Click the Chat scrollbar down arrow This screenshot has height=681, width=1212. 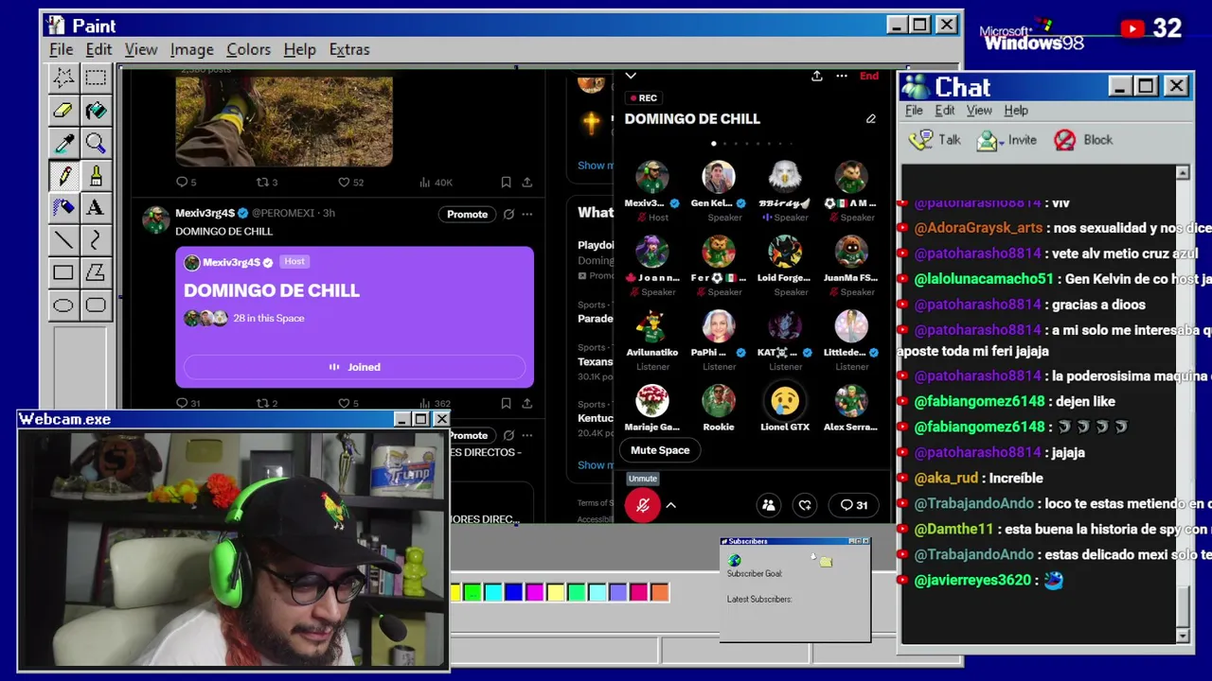pyautogui.click(x=1183, y=637)
